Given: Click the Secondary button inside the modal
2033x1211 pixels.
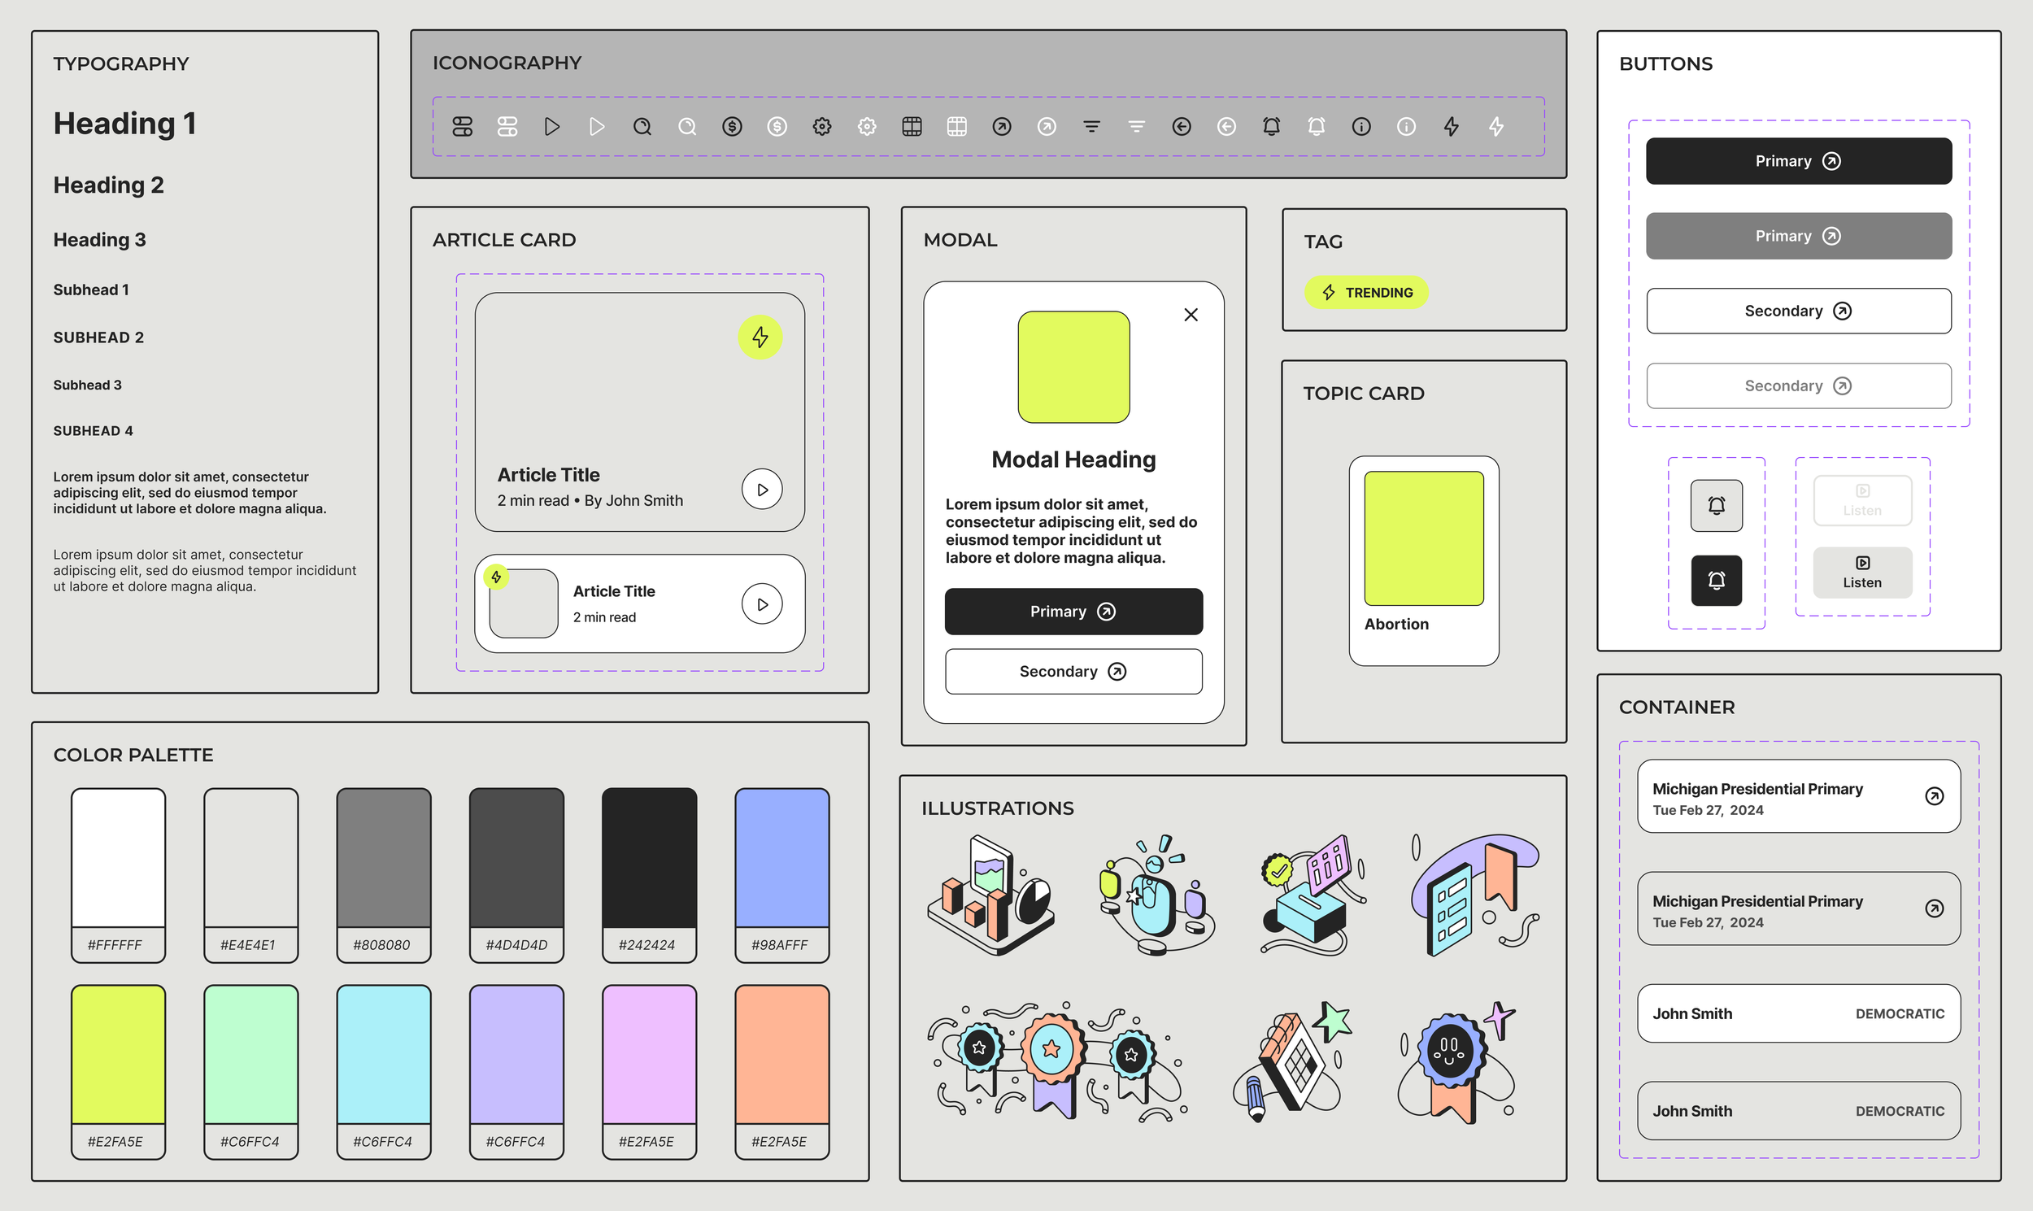Looking at the screenshot, I should tap(1073, 671).
